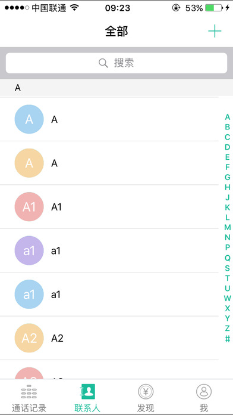The image size is (233, 415).
Task: Select the pink A1 contact avatar
Action: coord(29,207)
